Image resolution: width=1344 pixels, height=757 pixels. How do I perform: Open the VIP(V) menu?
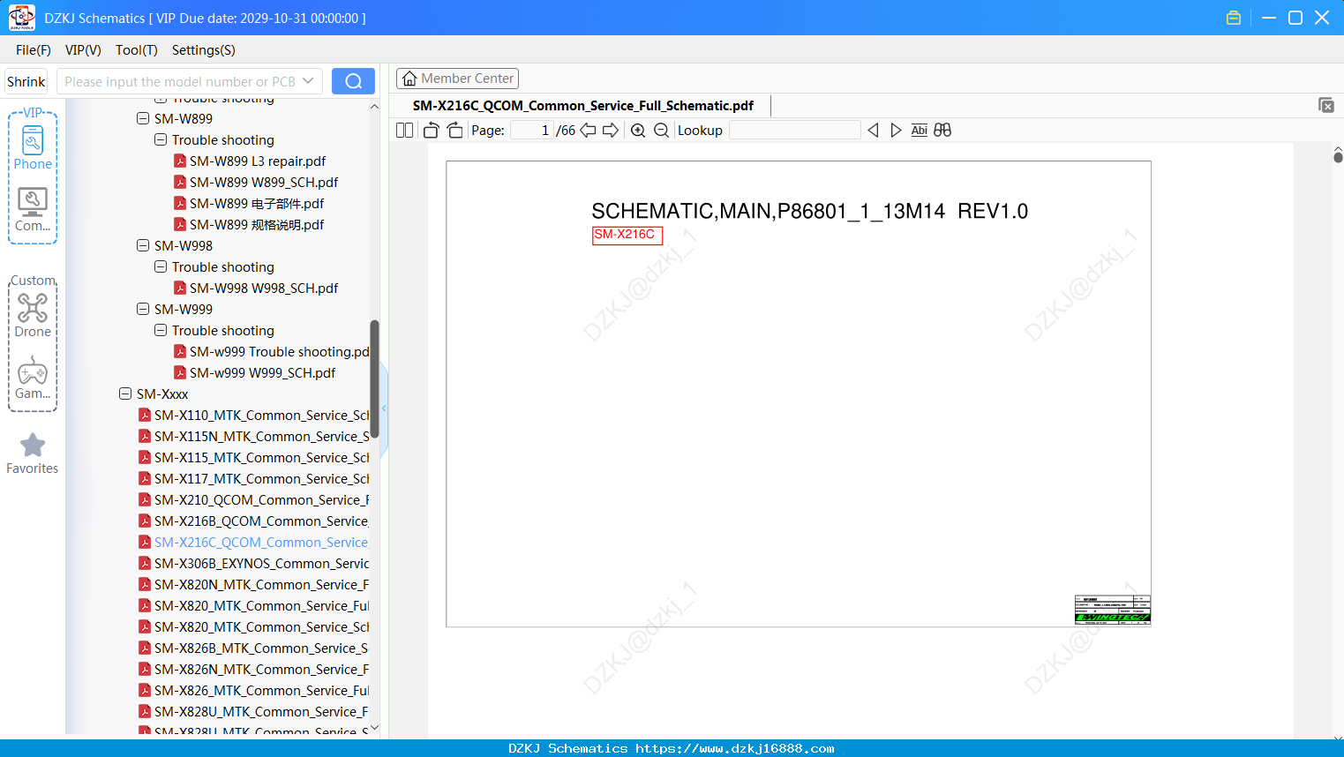point(83,50)
